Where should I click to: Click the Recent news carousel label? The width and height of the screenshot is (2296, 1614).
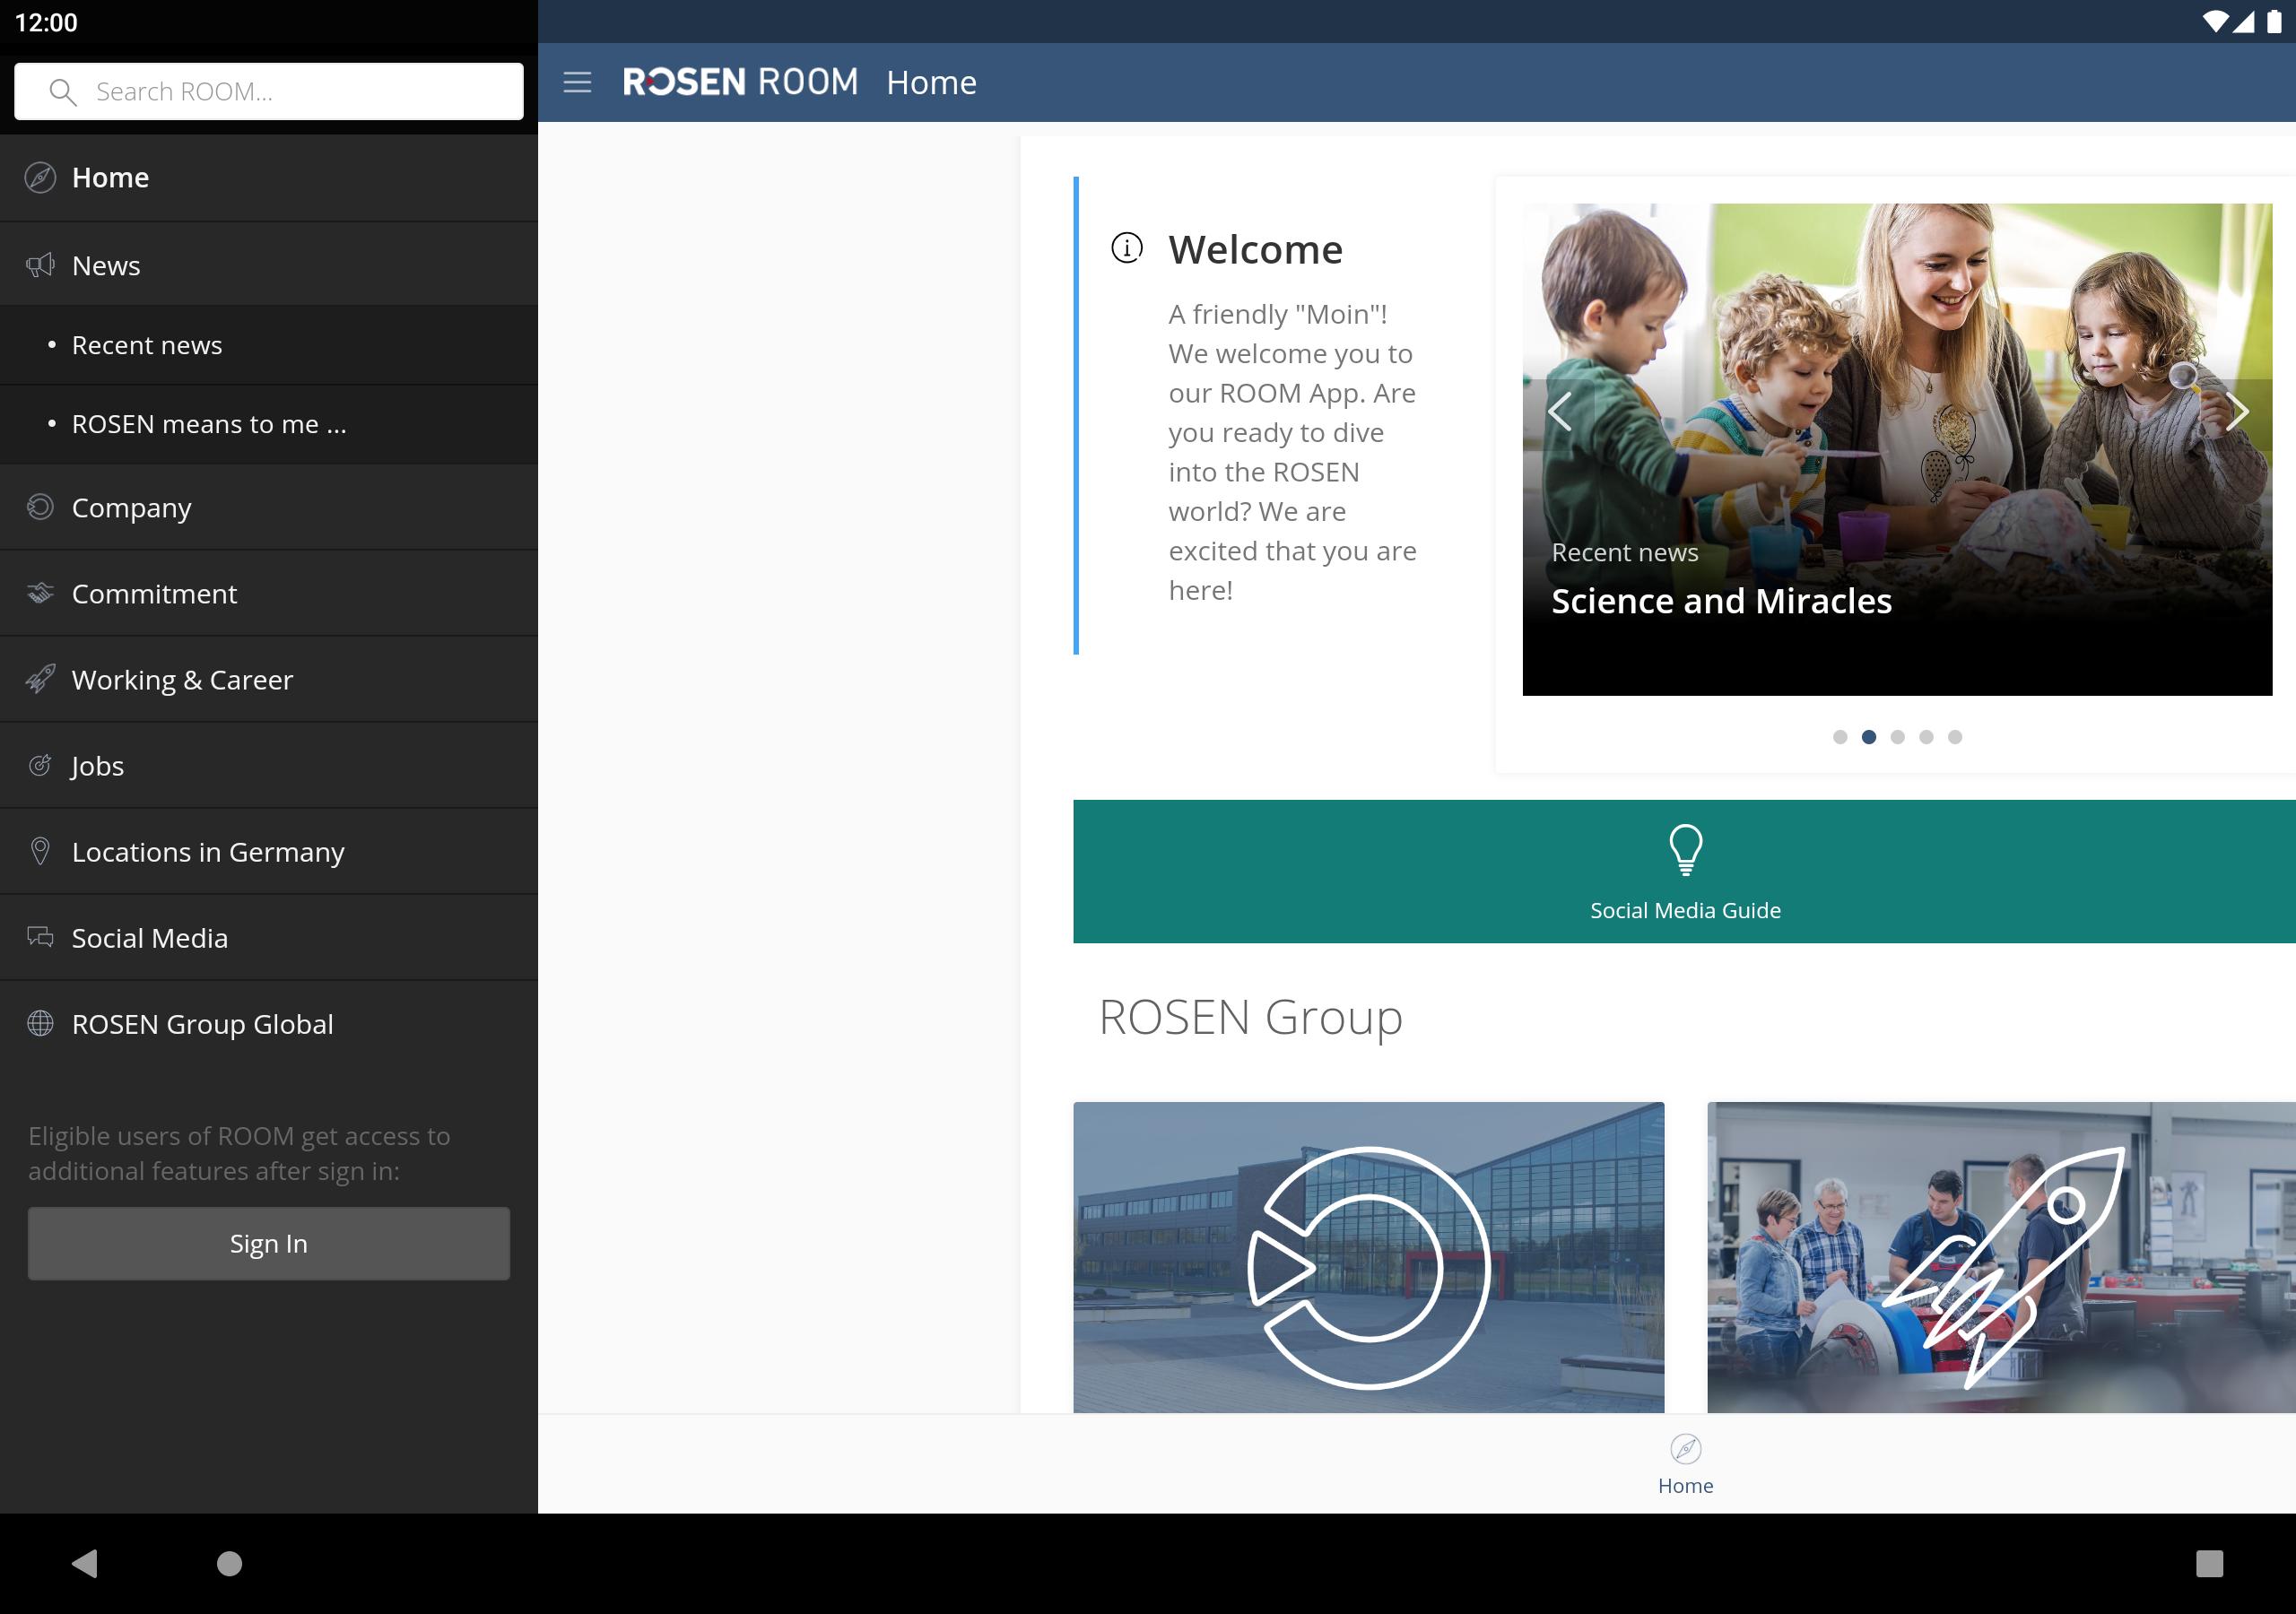point(1625,552)
